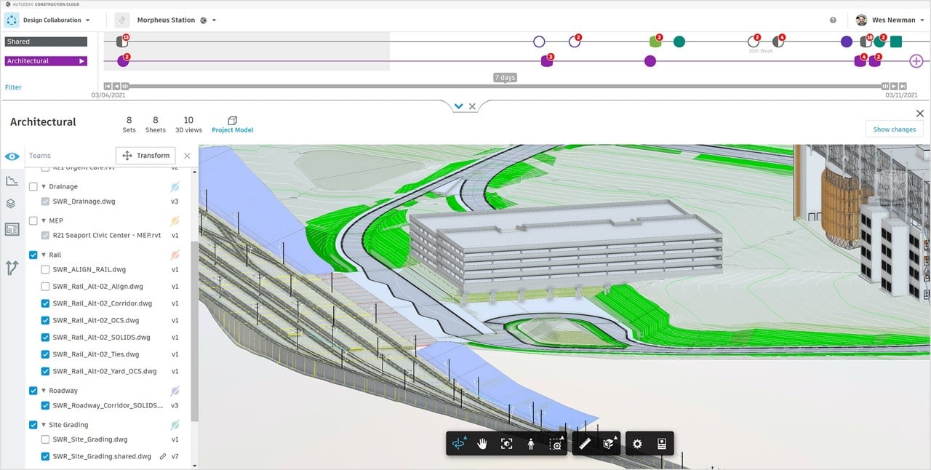Collapse the Rail tree section

45,255
